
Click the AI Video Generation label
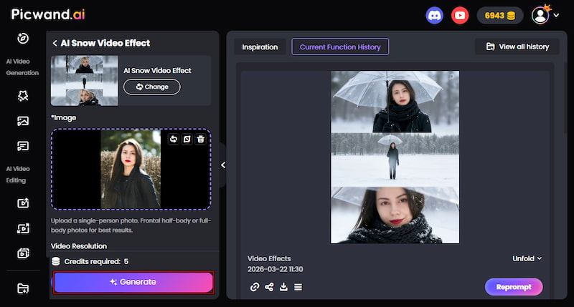coord(22,67)
